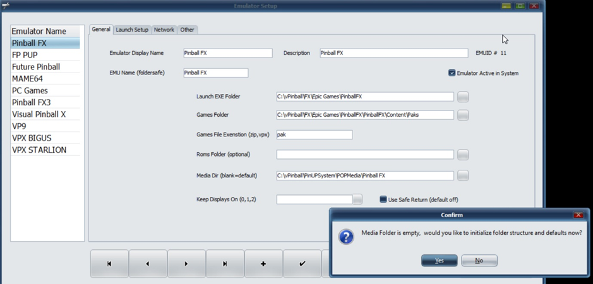Image resolution: width=593 pixels, height=284 pixels.
Task: Open the Launch Setup tab
Action: coord(132,30)
